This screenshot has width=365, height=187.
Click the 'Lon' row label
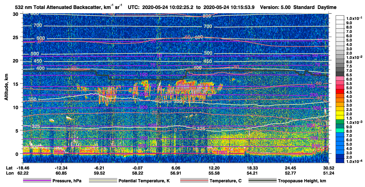(9, 173)
